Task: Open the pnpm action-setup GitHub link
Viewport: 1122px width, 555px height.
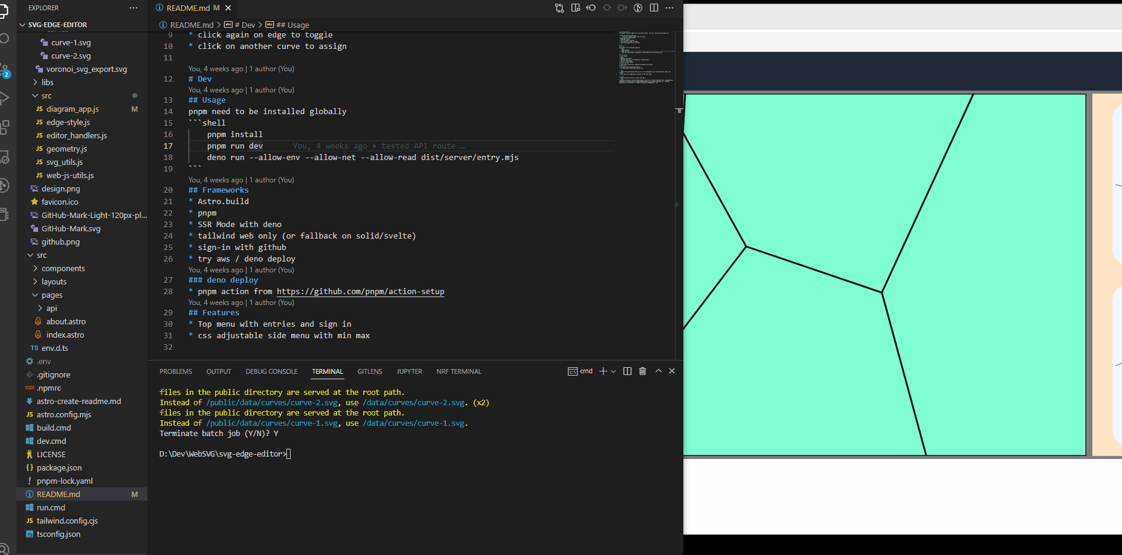Action: point(361,291)
